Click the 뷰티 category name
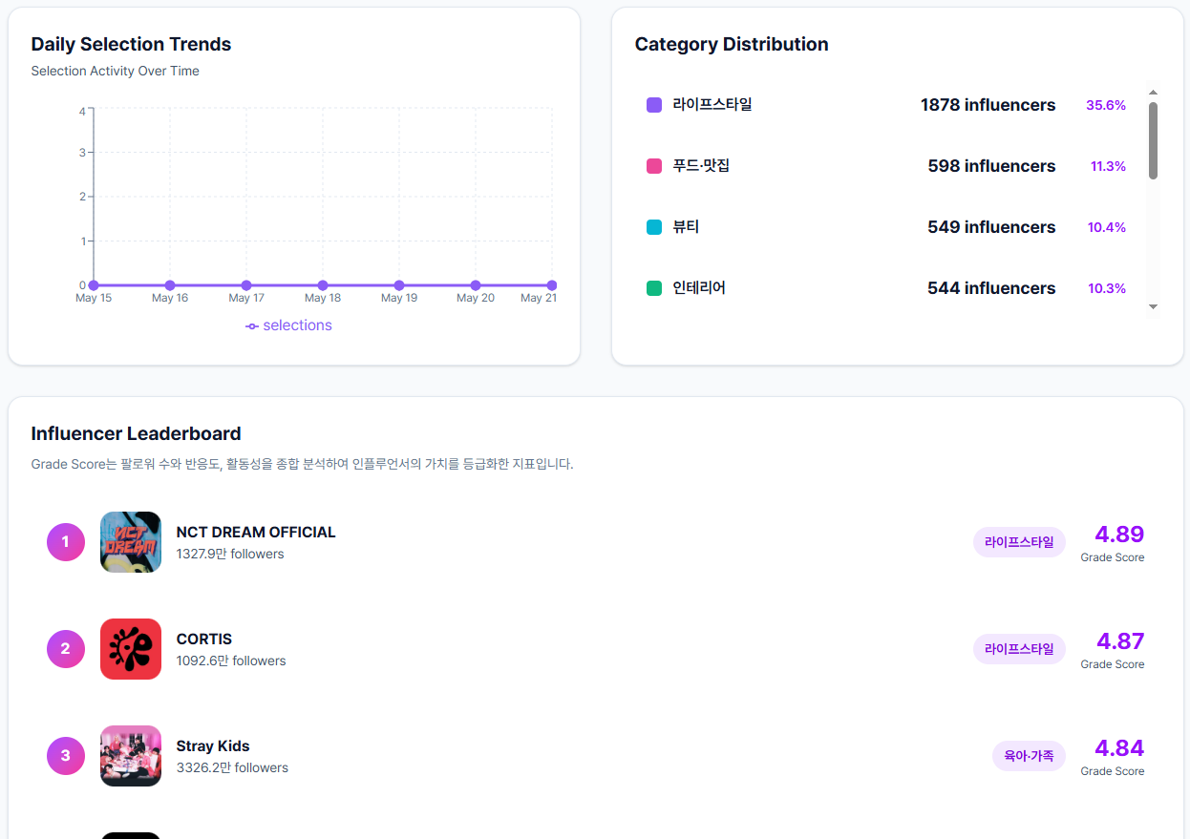1190x839 pixels. 686,226
